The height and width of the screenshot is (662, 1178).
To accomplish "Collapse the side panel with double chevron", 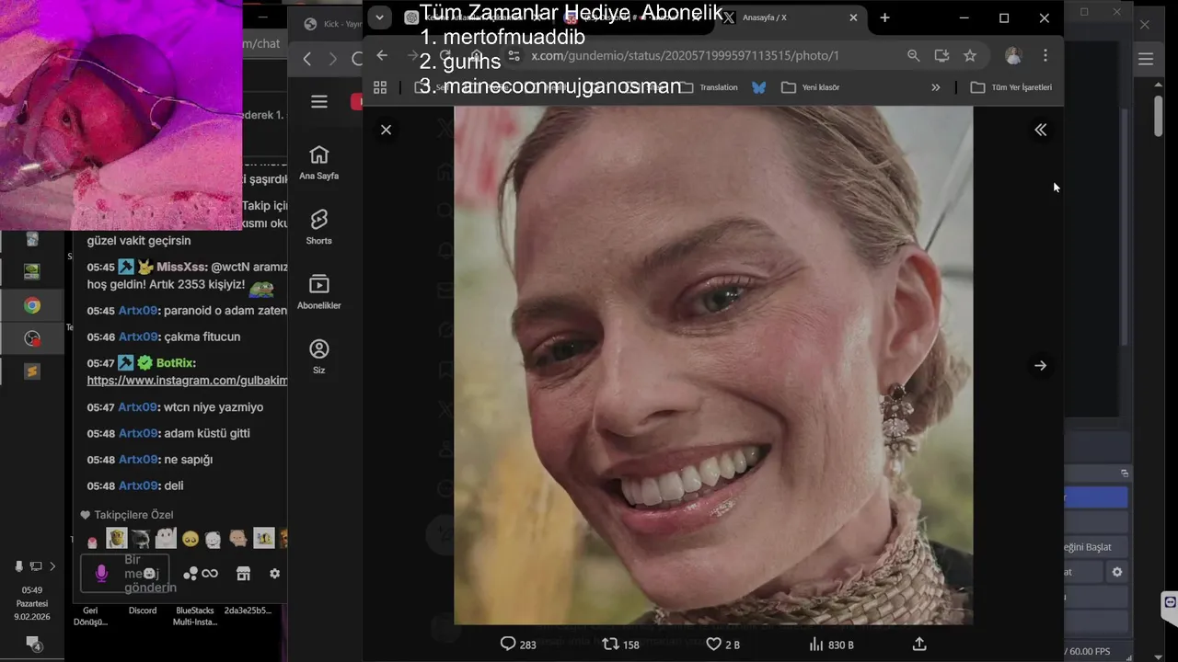I will [1040, 130].
